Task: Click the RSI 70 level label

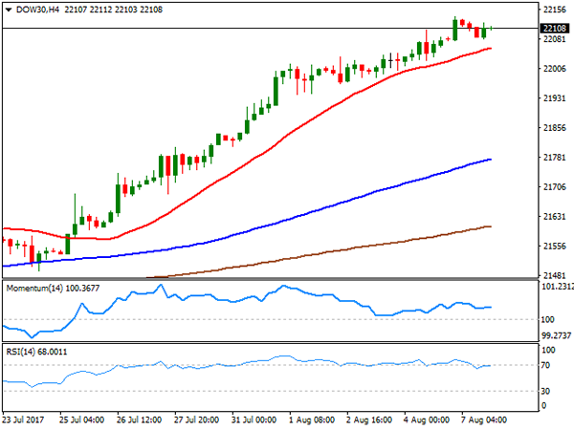Action: (545, 365)
